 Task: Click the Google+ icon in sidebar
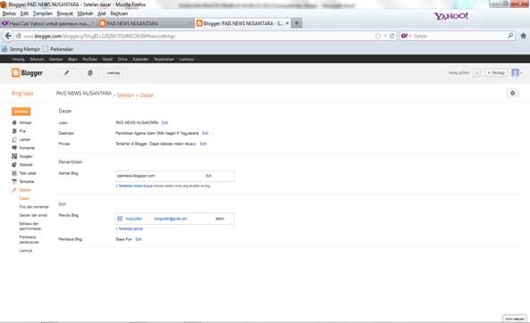point(14,156)
